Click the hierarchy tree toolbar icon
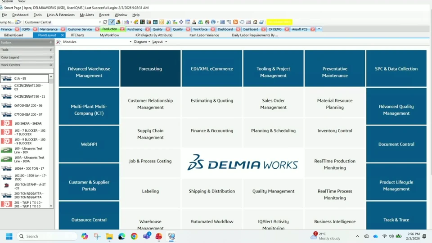432x243 pixels. pyautogui.click(x=229, y=22)
